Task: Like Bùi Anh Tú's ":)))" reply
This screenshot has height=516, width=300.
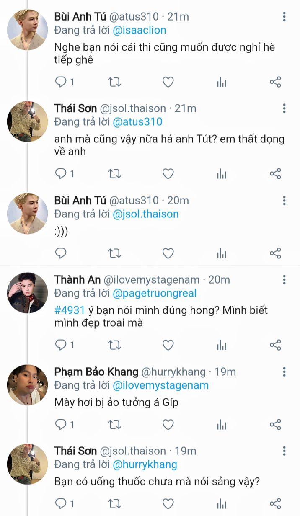Action: pyautogui.click(x=168, y=253)
